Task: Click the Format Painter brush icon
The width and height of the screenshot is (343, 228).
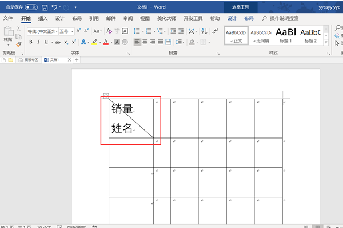Action: click(19, 44)
